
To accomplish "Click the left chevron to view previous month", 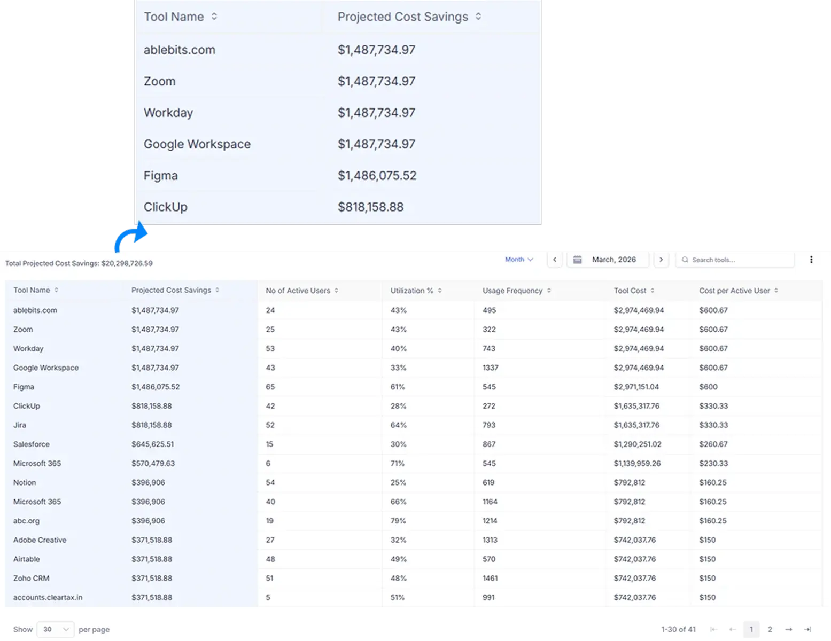I will (x=554, y=260).
